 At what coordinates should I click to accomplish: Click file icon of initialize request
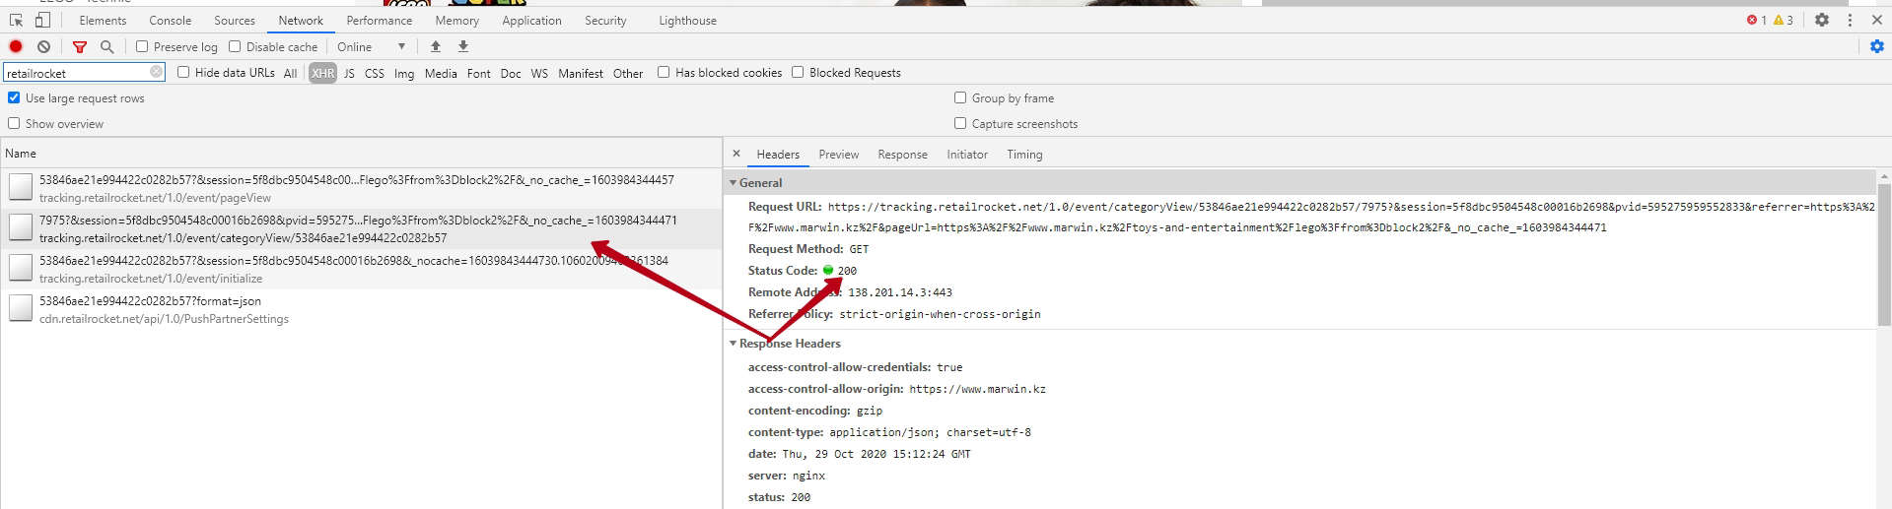point(21,268)
